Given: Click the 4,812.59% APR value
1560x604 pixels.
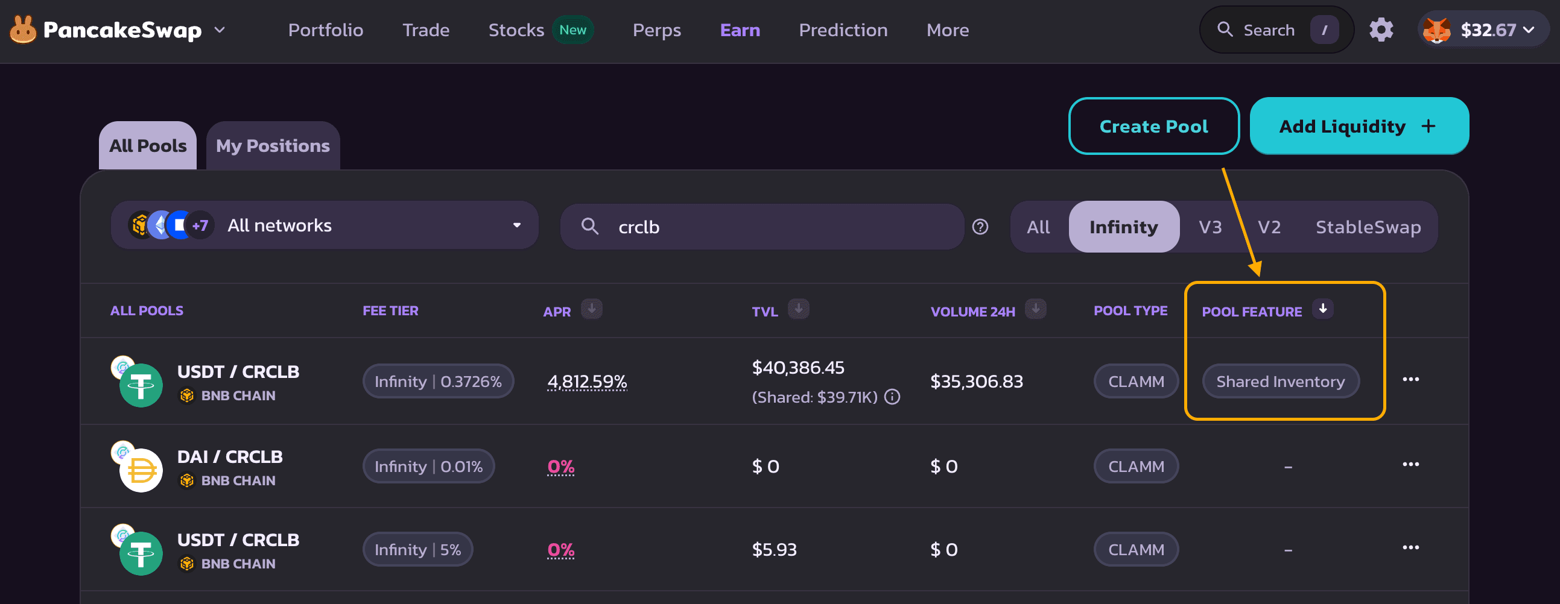Looking at the screenshot, I should pos(588,382).
